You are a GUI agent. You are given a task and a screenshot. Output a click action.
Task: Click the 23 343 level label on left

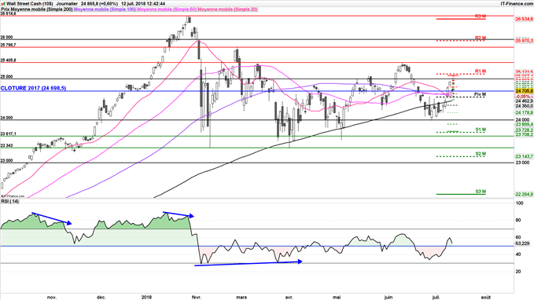(7, 145)
